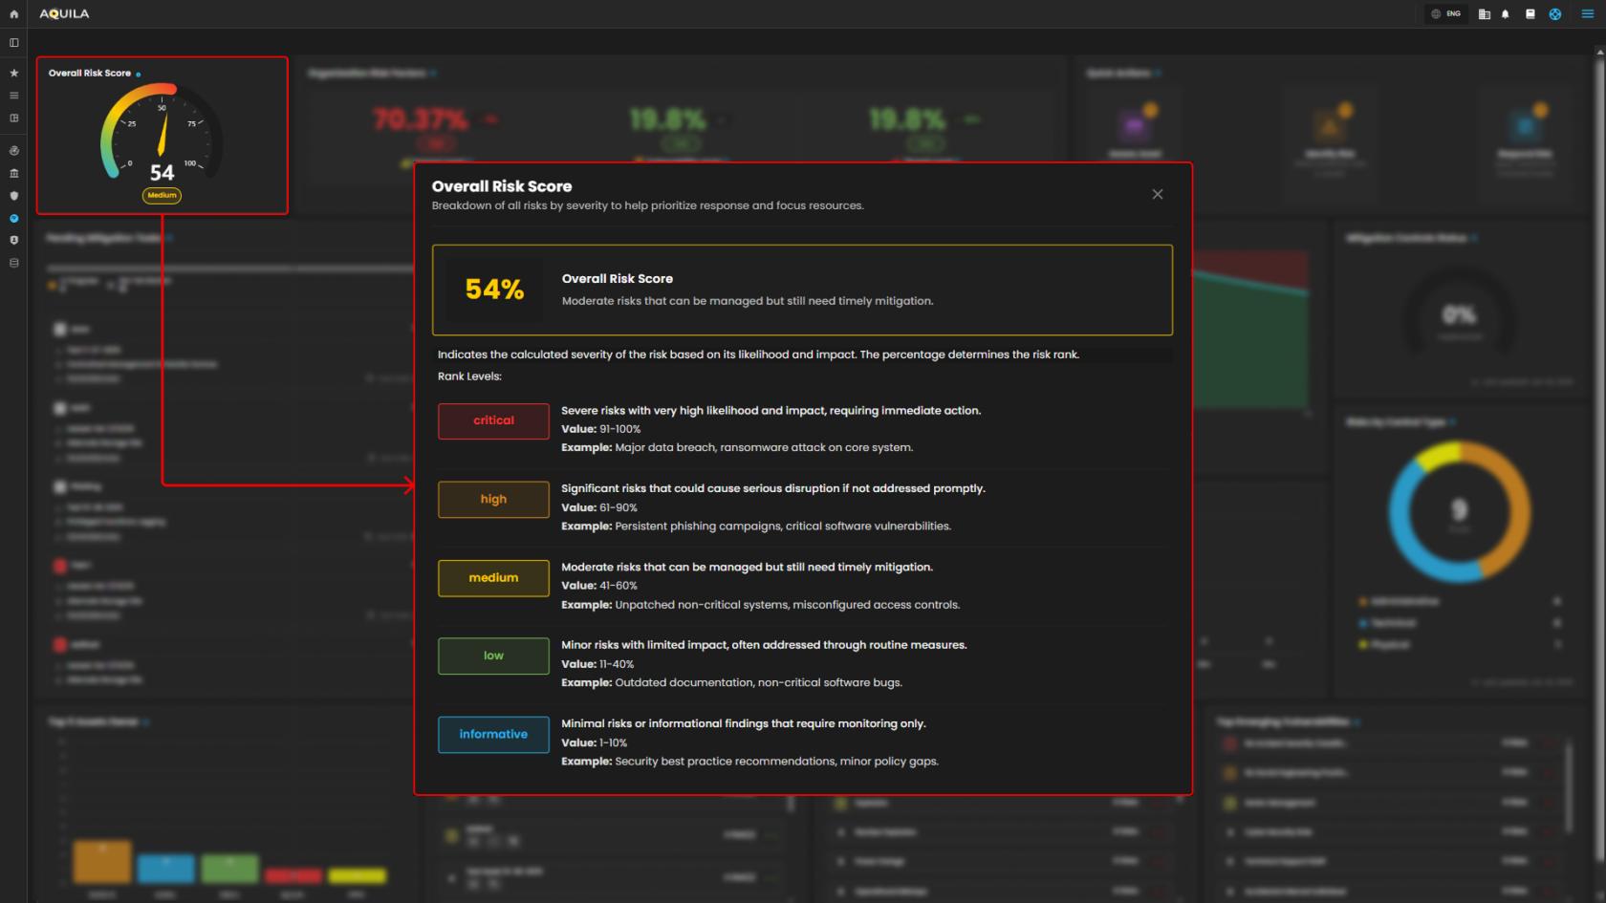The width and height of the screenshot is (1606, 903).
Task: Close the Overall Risk Score dialog
Action: click(1158, 194)
